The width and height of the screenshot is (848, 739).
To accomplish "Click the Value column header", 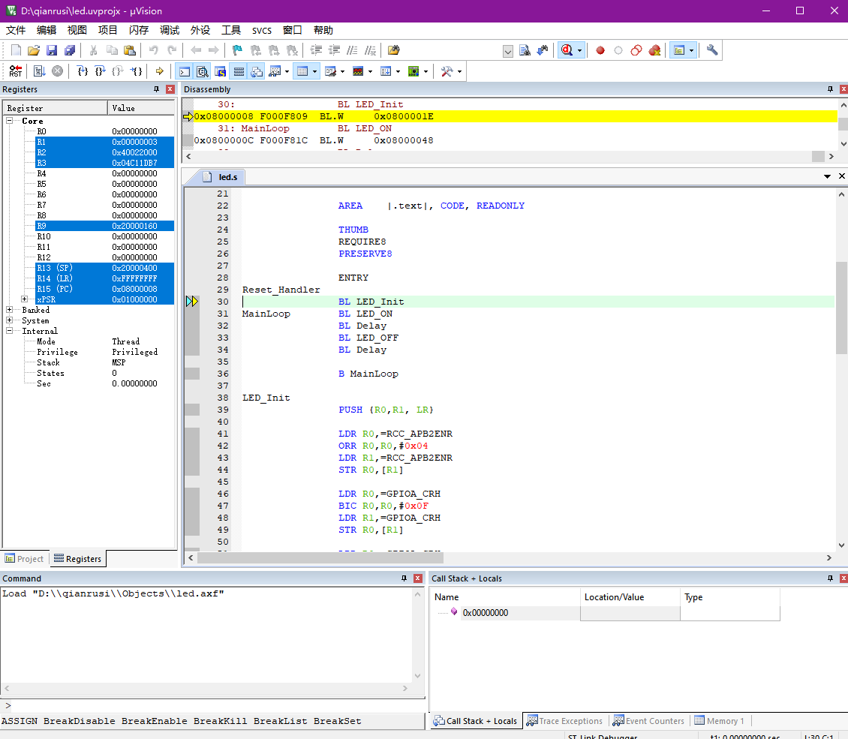I will pos(142,108).
